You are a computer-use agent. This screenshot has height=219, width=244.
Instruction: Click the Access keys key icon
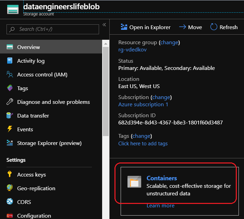pos(10,174)
